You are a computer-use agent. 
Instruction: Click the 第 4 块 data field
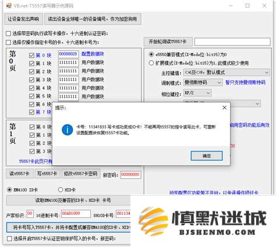68,88
